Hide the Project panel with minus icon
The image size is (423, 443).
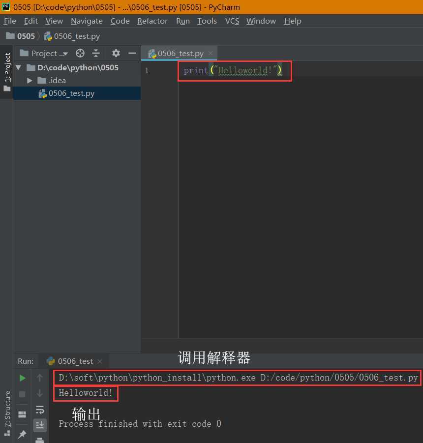coord(132,53)
